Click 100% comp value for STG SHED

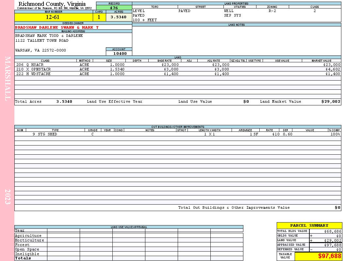click(335, 134)
